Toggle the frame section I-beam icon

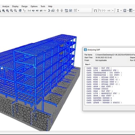click(x=118, y=10)
